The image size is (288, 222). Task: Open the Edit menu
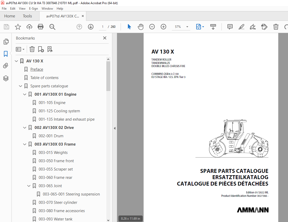pos(13,8)
